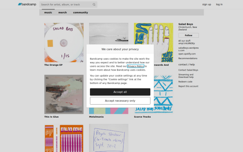The image size is (243, 152).
Task: Open the saladboys.wordpress.com link
Action: click(188, 49)
